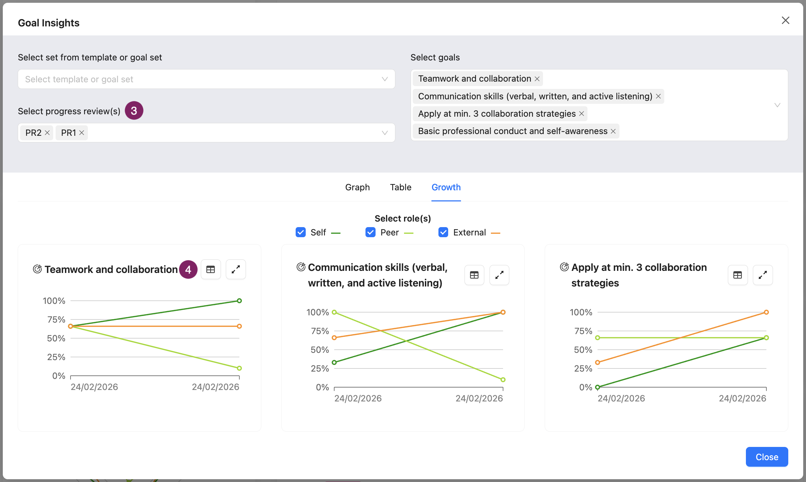This screenshot has width=806, height=482.
Task: Remove PR1 tag from progress reviews
Action: (x=82, y=133)
